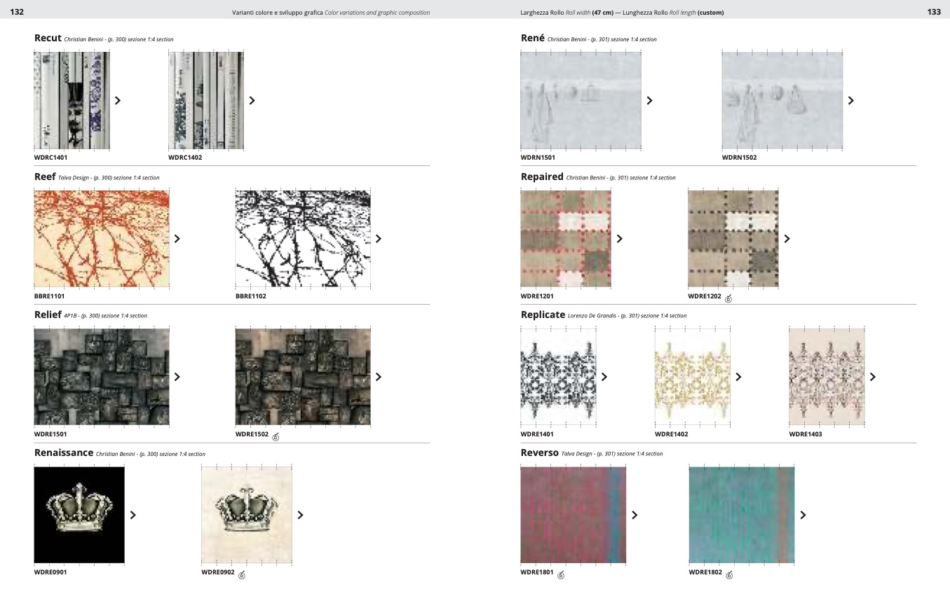The height and width of the screenshot is (615, 950).
Task: Click arrow next to black crown Renaissance swatch
Action: tap(133, 515)
